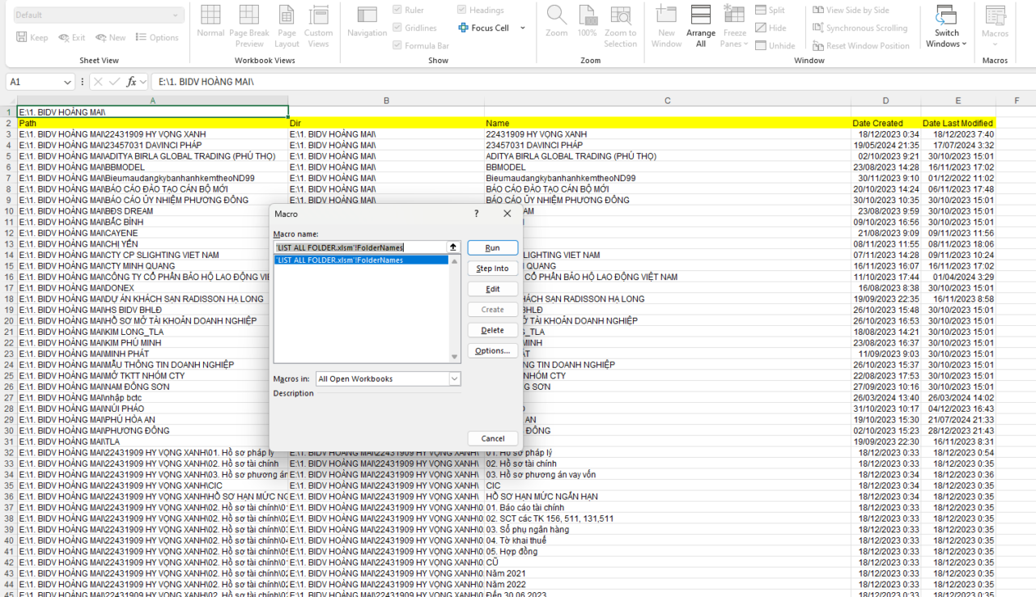Click the Hide window button

(x=770, y=28)
